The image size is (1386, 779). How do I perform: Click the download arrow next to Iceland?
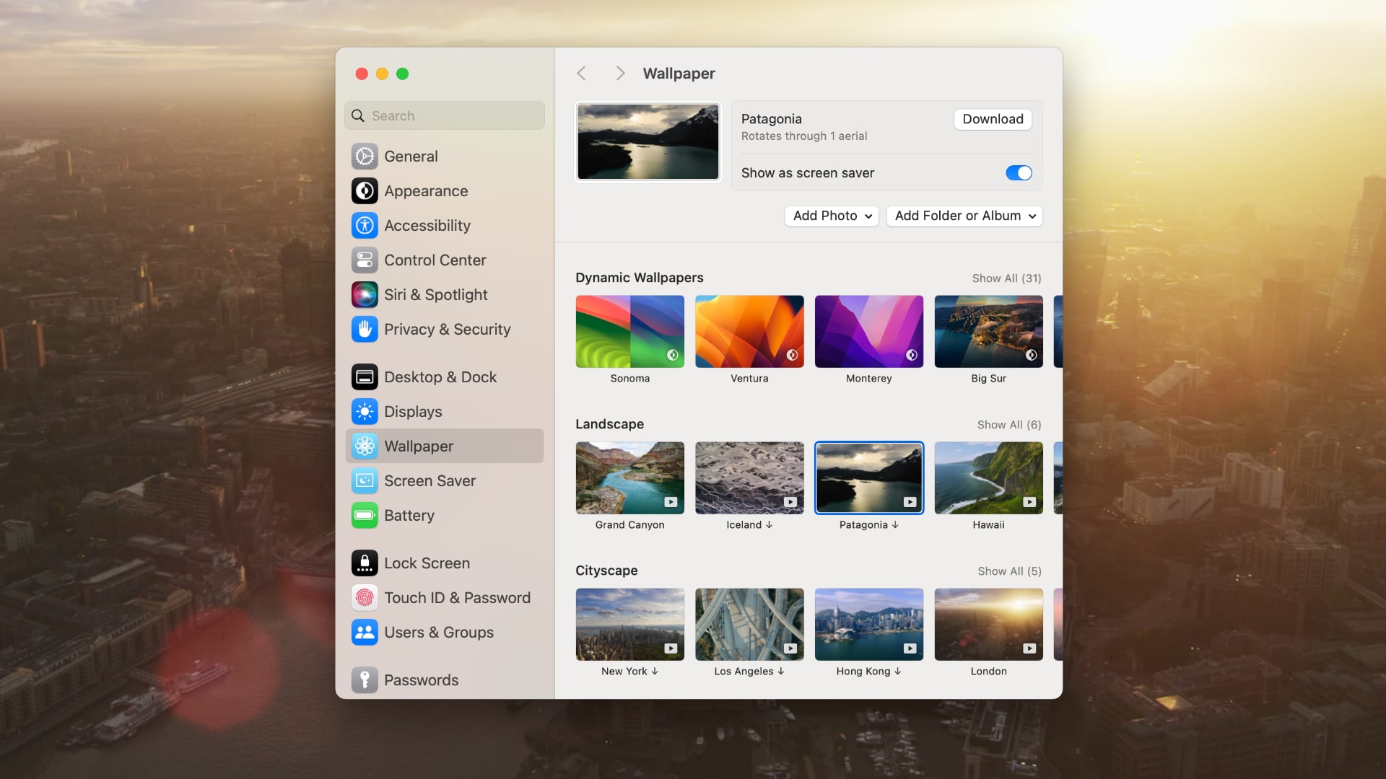pyautogui.click(x=769, y=525)
